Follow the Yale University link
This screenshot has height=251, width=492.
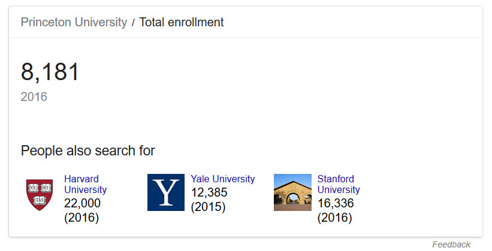(x=222, y=179)
